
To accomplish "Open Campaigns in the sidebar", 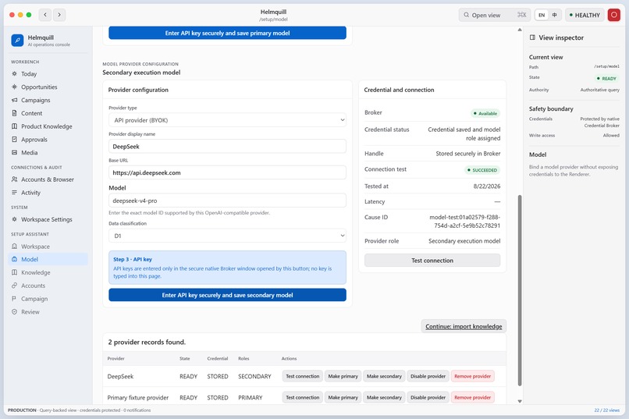I will point(48,100).
